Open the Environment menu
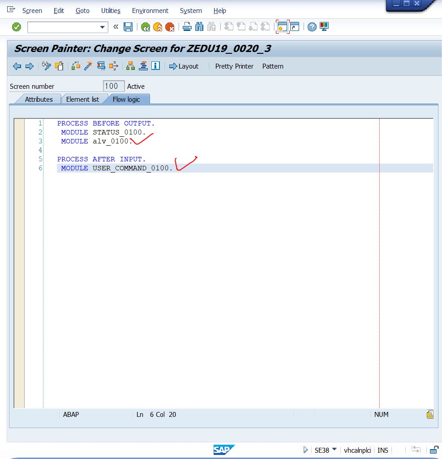442x459 pixels. [150, 11]
